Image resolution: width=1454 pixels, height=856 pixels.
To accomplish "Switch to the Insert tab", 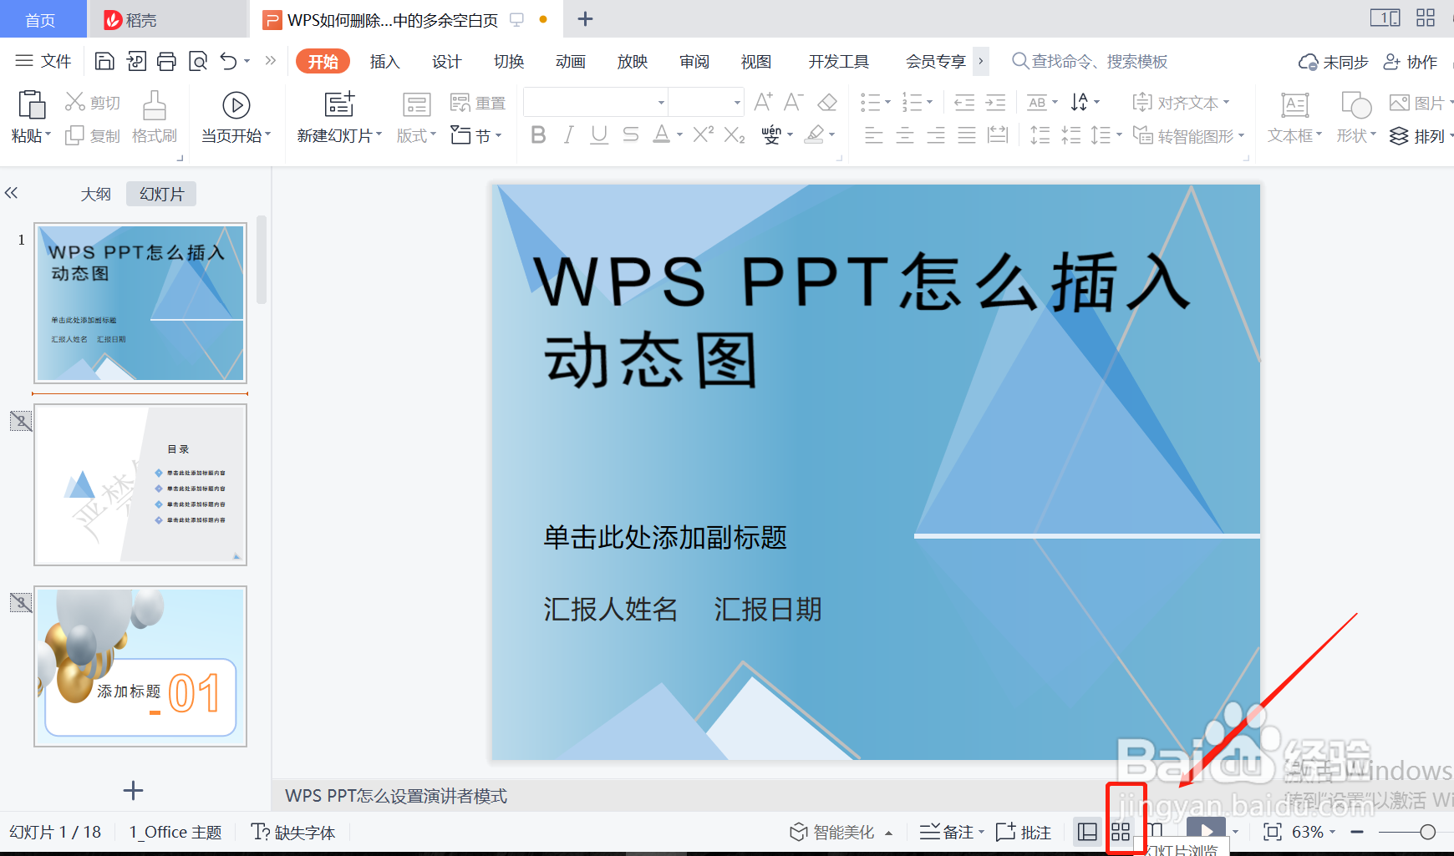I will pos(385,62).
